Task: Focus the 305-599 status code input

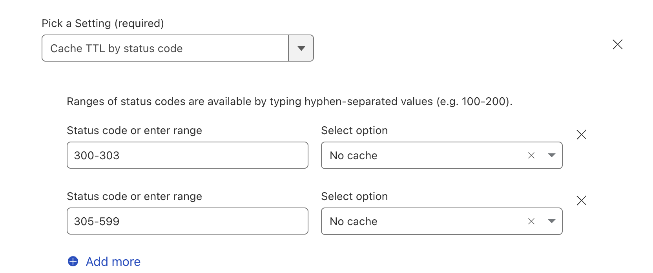Action: pos(187,222)
